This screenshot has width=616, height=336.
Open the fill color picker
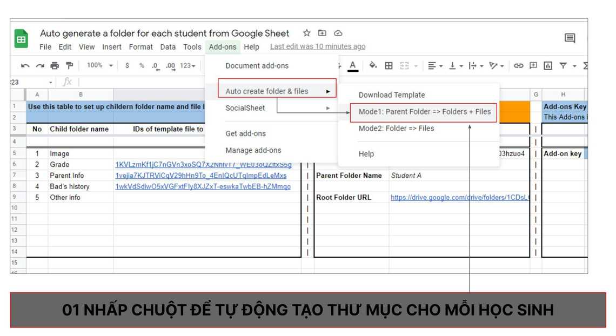373,66
